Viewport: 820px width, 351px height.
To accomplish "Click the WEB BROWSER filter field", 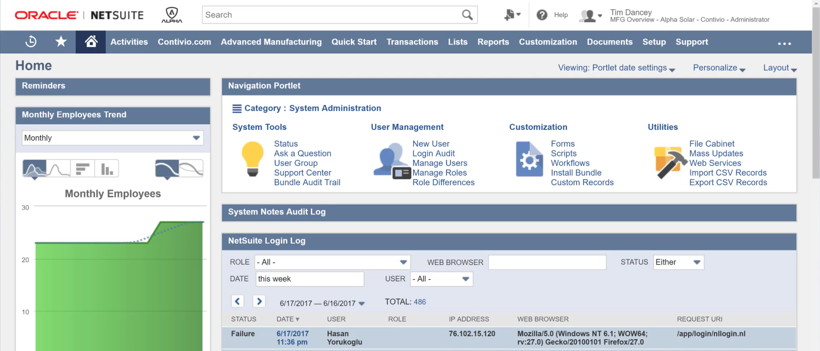I will pos(547,262).
